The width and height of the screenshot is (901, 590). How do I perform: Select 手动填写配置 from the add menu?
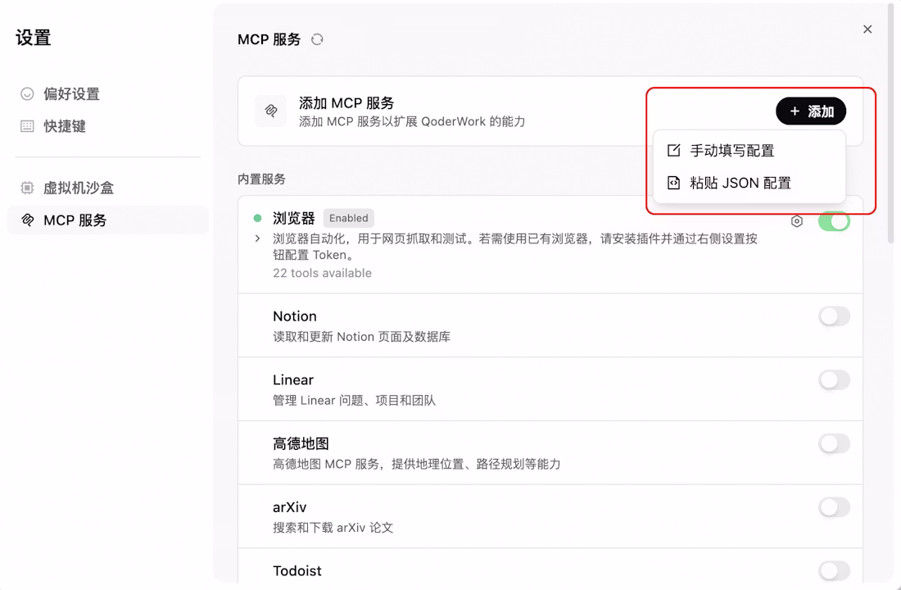click(731, 151)
